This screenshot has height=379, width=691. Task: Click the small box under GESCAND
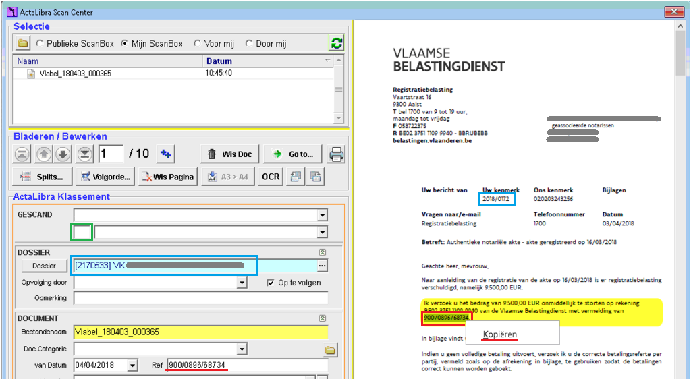coord(82,232)
